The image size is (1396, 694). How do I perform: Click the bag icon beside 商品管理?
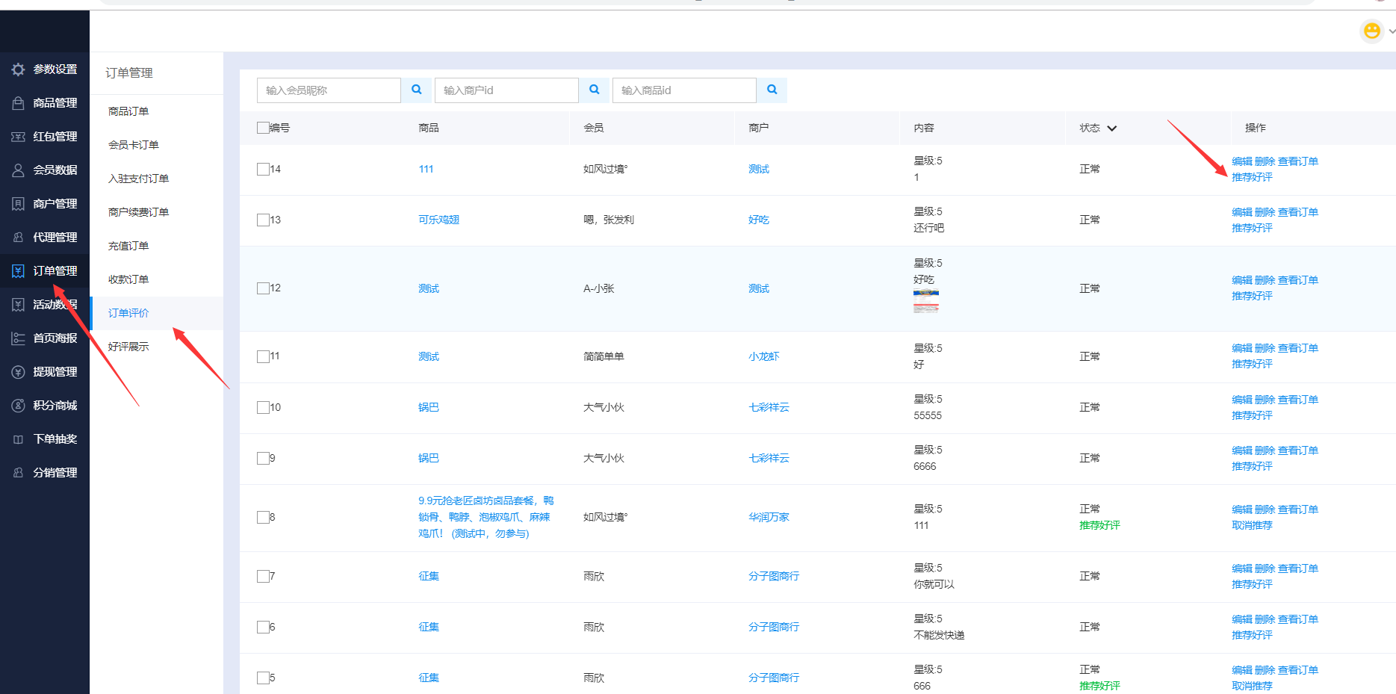pyautogui.click(x=18, y=103)
